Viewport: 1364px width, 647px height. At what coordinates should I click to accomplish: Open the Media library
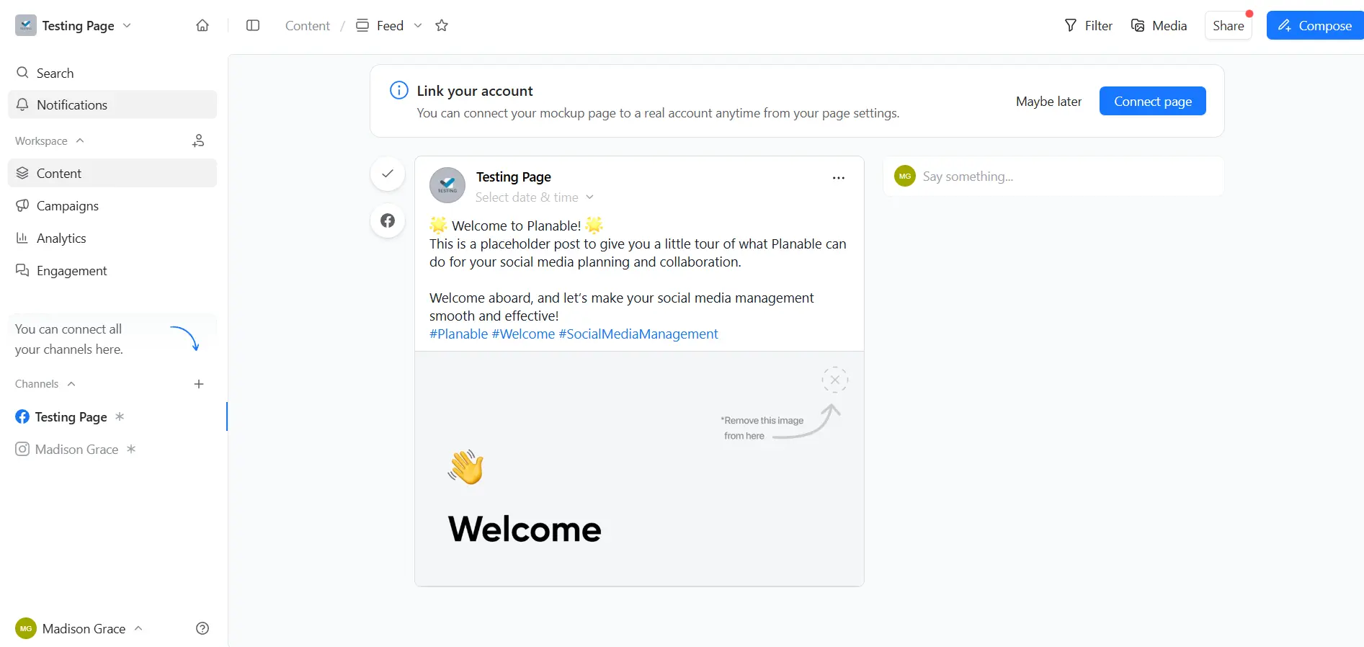1159,25
